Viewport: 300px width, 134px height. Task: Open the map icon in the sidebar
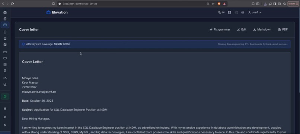point(5,45)
